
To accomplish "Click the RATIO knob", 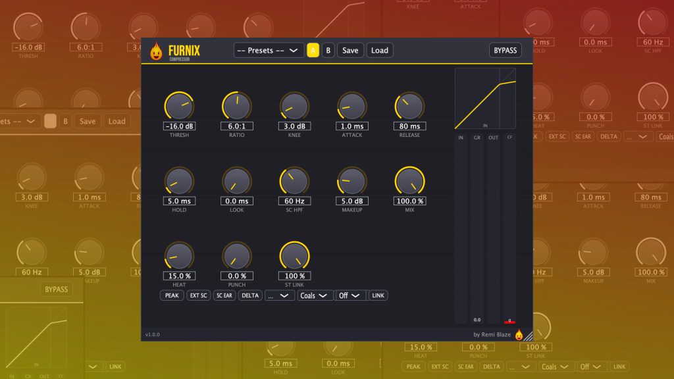I will 237,106.
